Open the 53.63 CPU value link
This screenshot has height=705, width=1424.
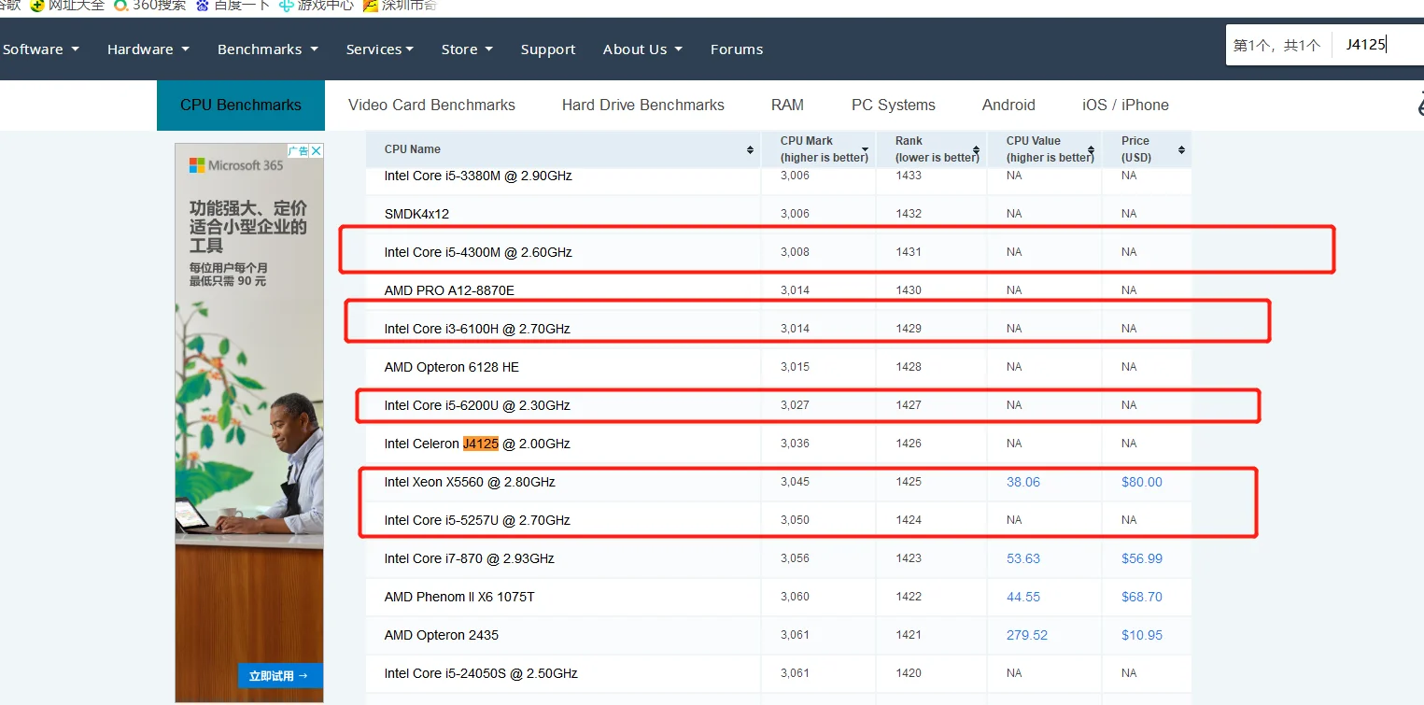pyautogui.click(x=1023, y=558)
